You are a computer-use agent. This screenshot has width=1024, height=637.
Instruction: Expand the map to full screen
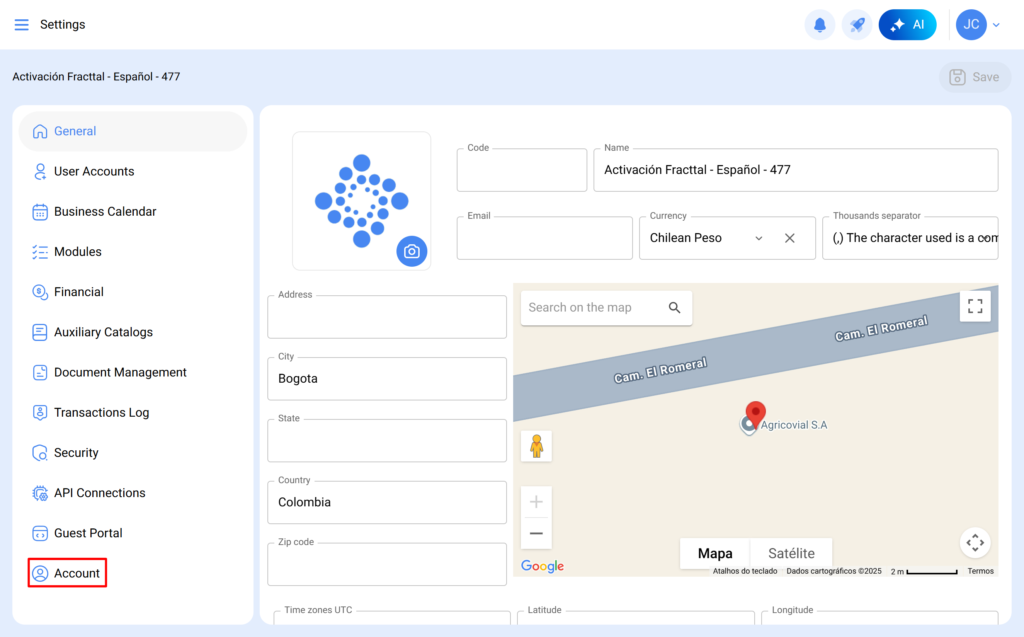coord(975,306)
